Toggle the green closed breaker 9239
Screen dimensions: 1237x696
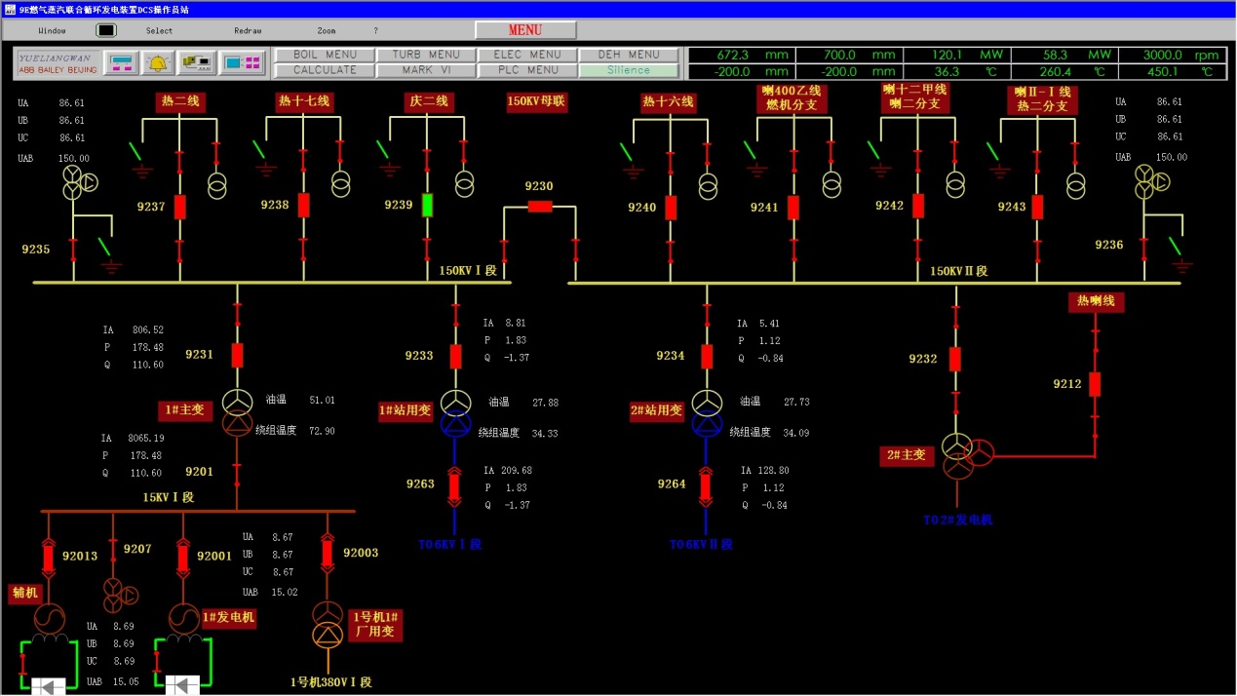click(x=427, y=206)
